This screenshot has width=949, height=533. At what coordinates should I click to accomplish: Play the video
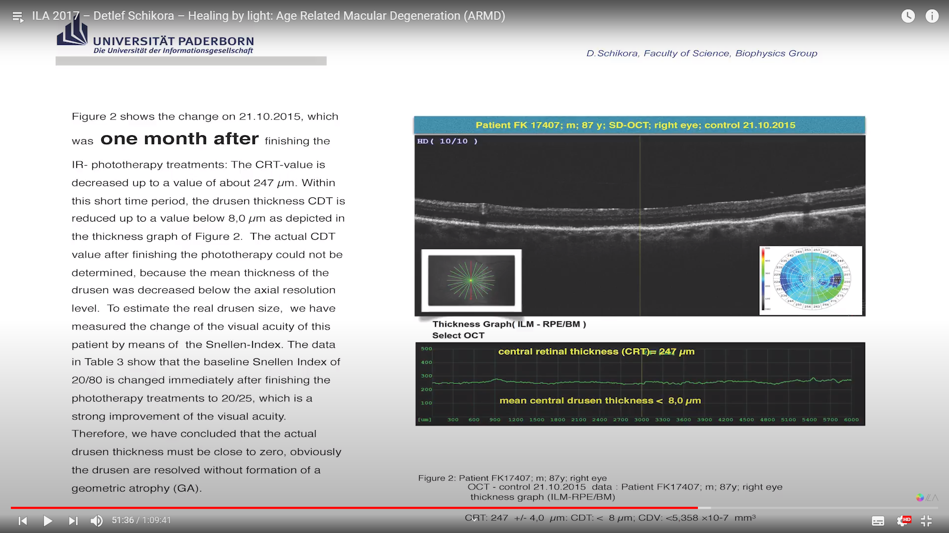pyautogui.click(x=48, y=521)
